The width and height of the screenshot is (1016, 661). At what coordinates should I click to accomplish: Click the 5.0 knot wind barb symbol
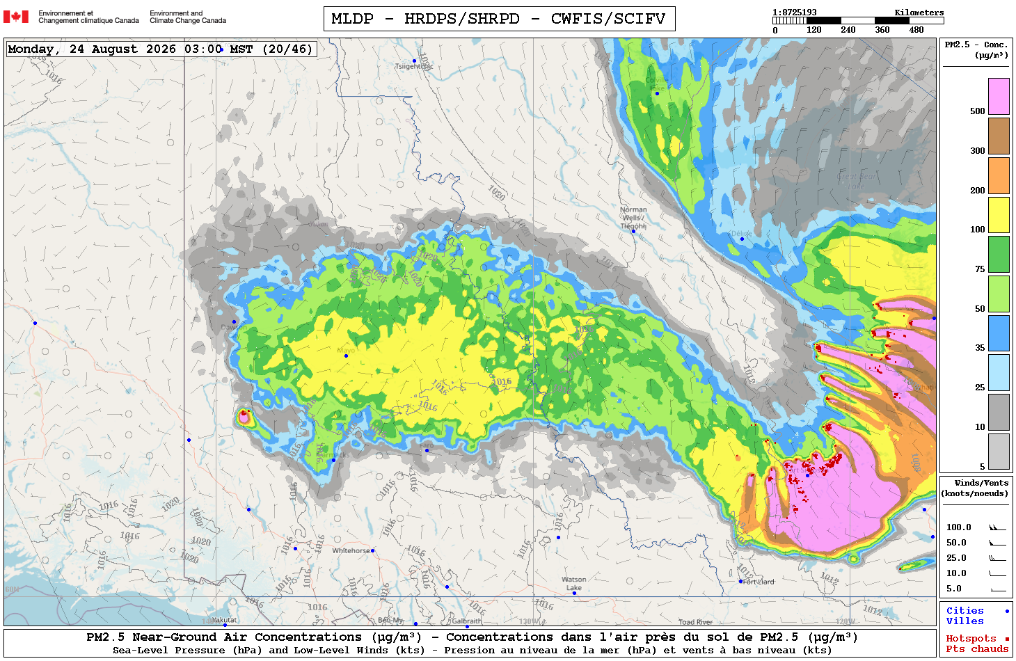pyautogui.click(x=997, y=589)
